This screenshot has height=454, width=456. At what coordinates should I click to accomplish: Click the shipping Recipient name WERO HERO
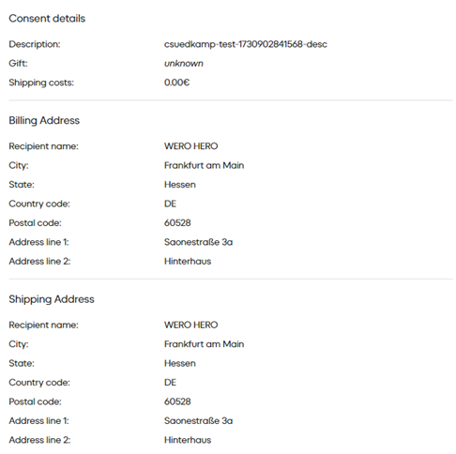[190, 325]
